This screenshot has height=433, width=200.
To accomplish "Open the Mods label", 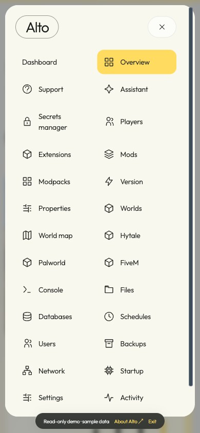I will pos(129,154).
